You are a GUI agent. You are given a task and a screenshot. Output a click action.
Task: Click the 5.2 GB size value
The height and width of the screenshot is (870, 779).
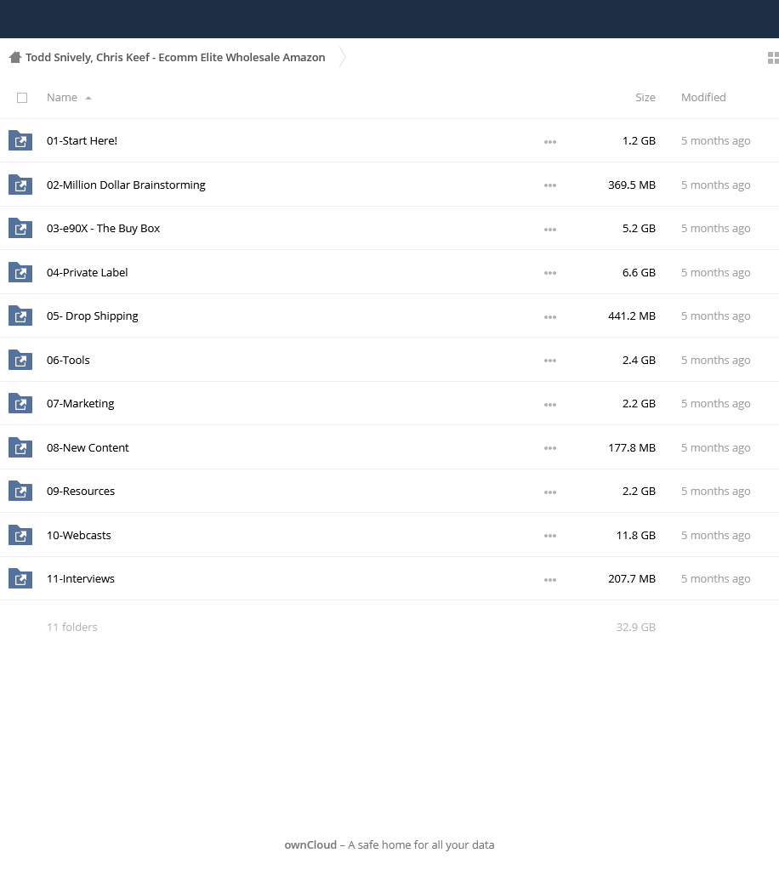(x=640, y=229)
